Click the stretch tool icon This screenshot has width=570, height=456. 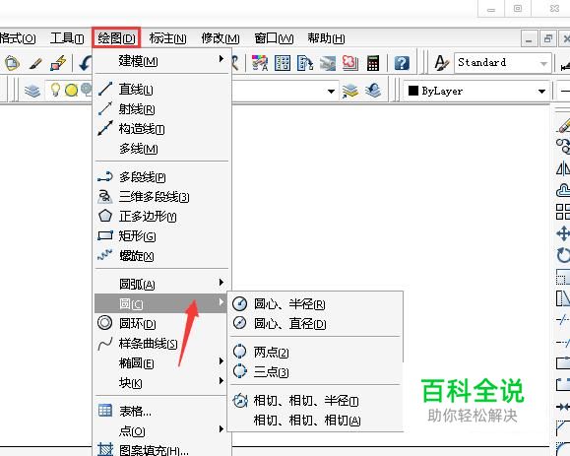[563, 298]
